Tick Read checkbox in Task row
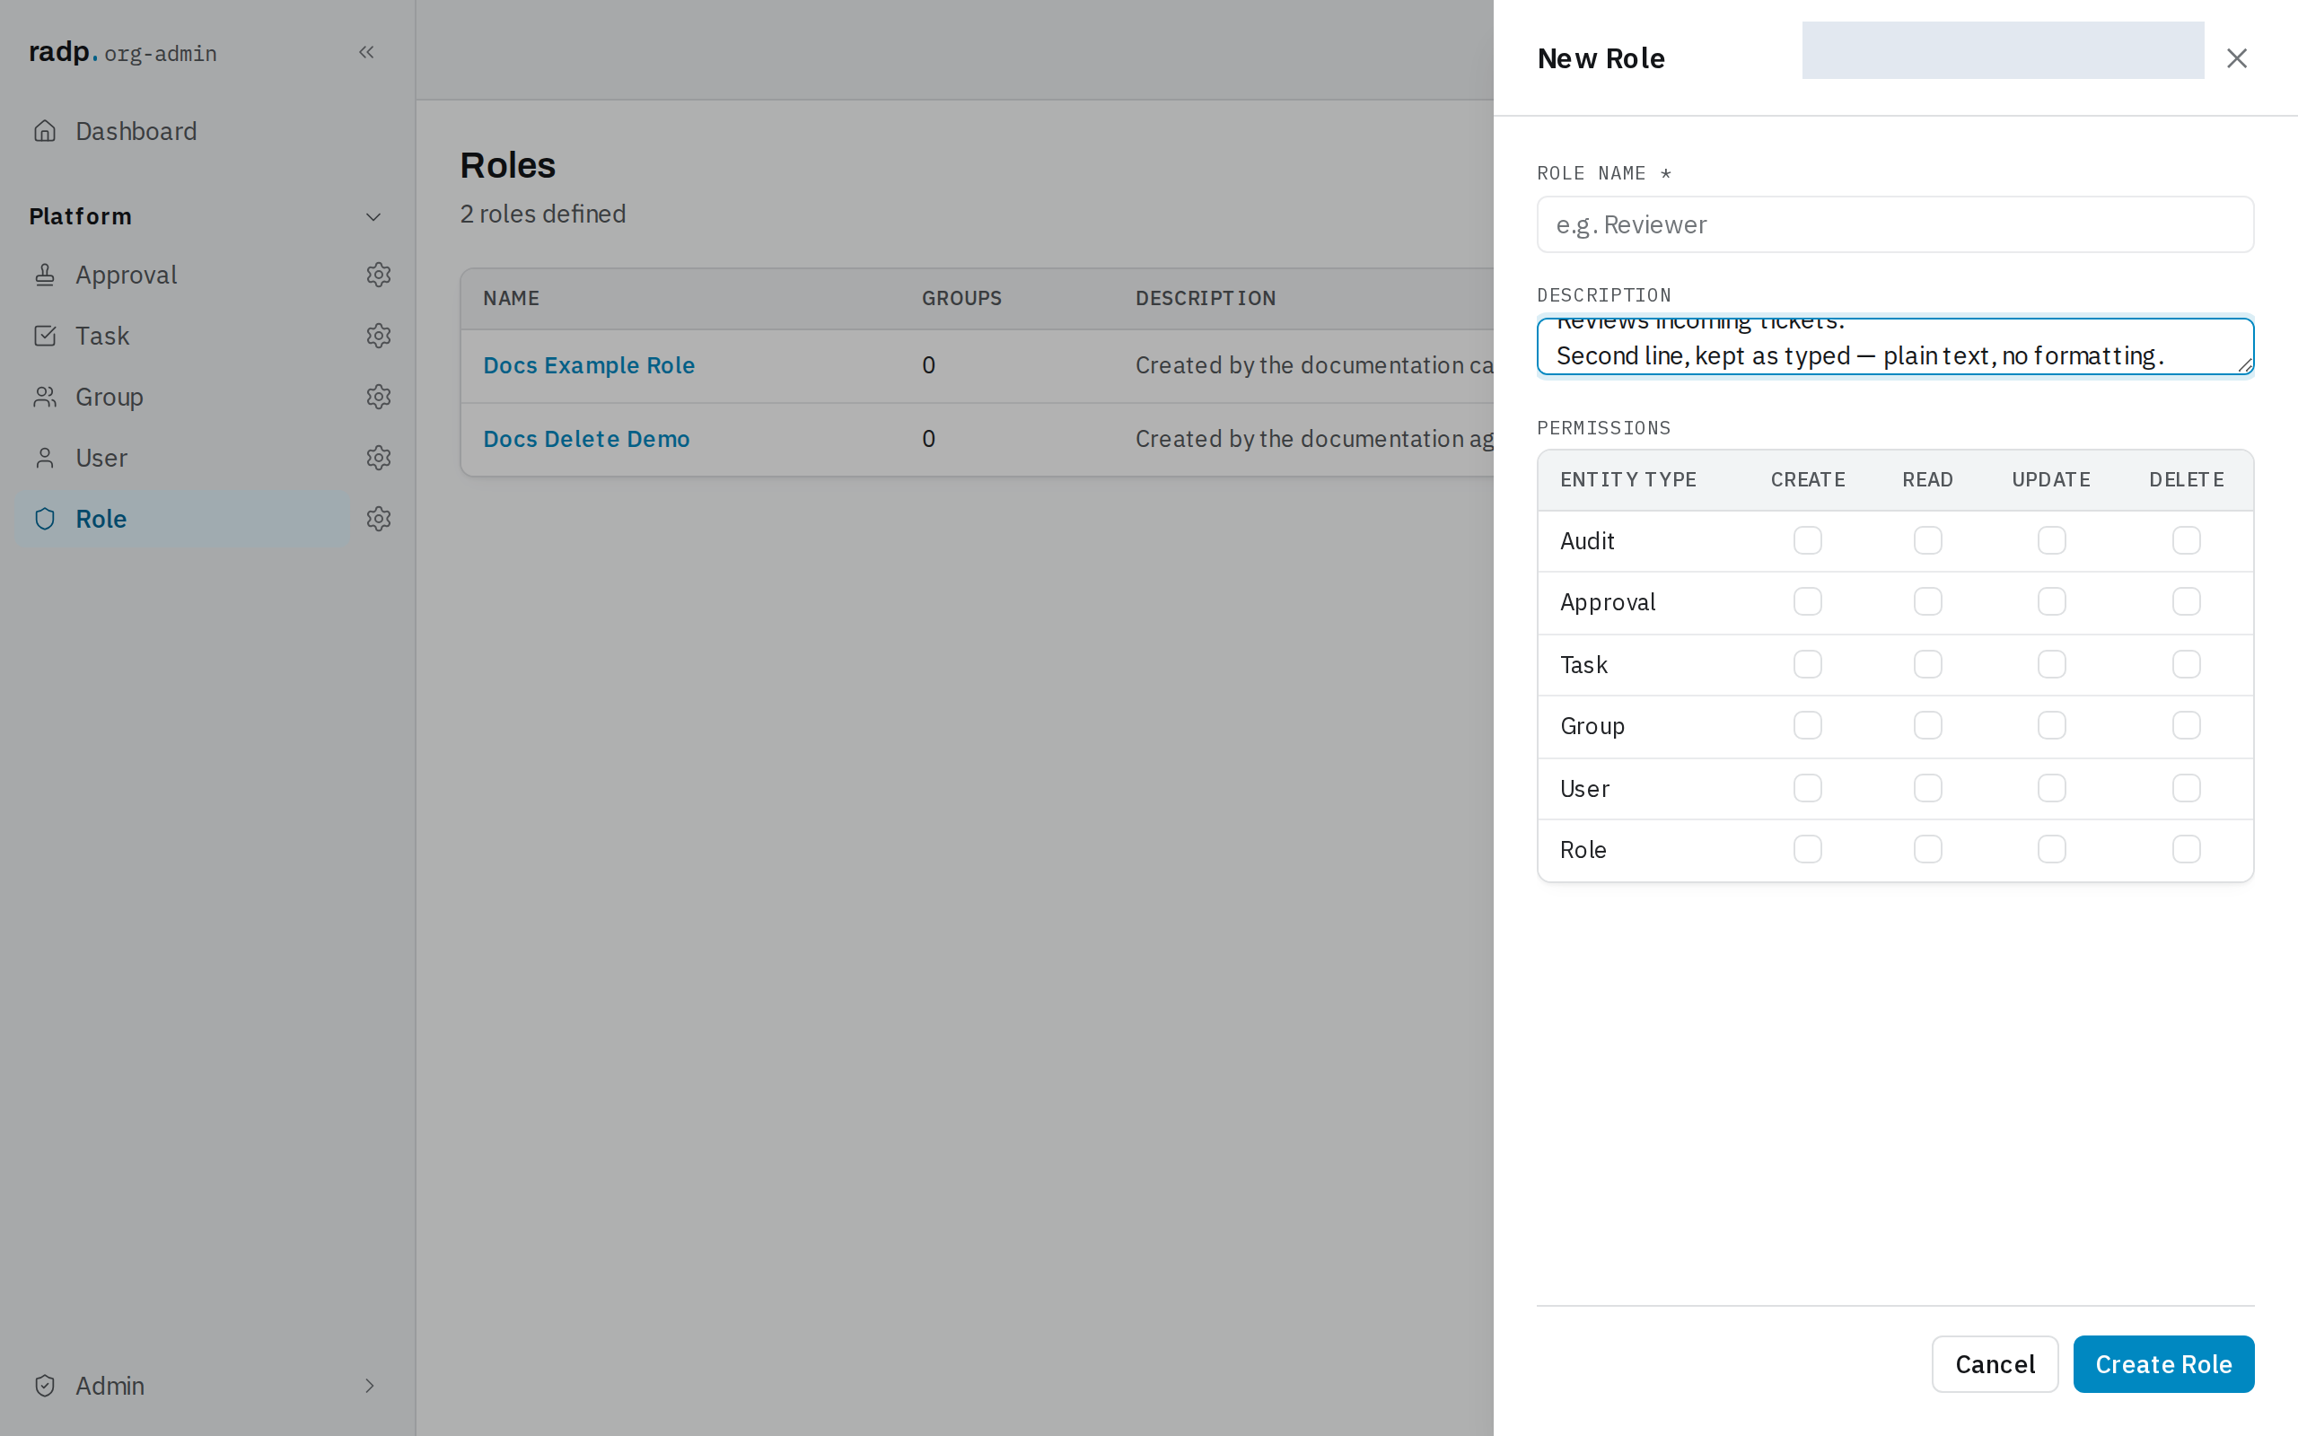Image resolution: width=2298 pixels, height=1436 pixels. click(1927, 664)
